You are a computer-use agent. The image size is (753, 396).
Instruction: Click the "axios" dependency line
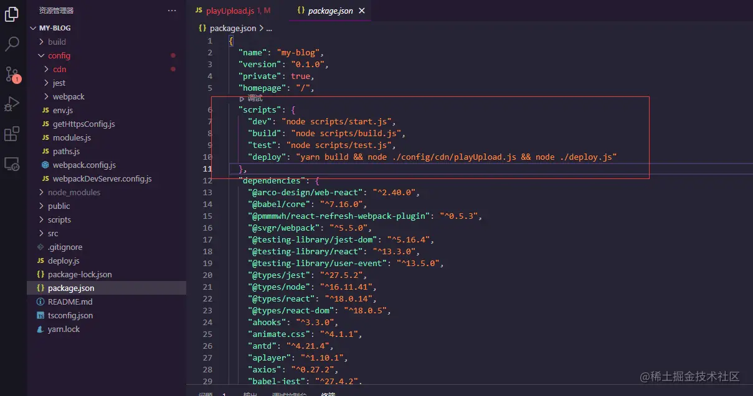(293, 369)
